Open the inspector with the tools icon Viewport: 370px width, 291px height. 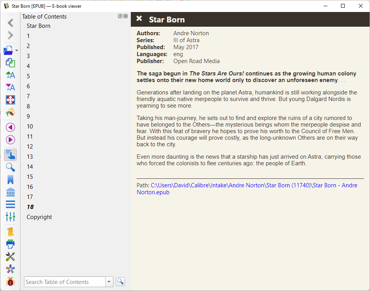pyautogui.click(x=10, y=257)
